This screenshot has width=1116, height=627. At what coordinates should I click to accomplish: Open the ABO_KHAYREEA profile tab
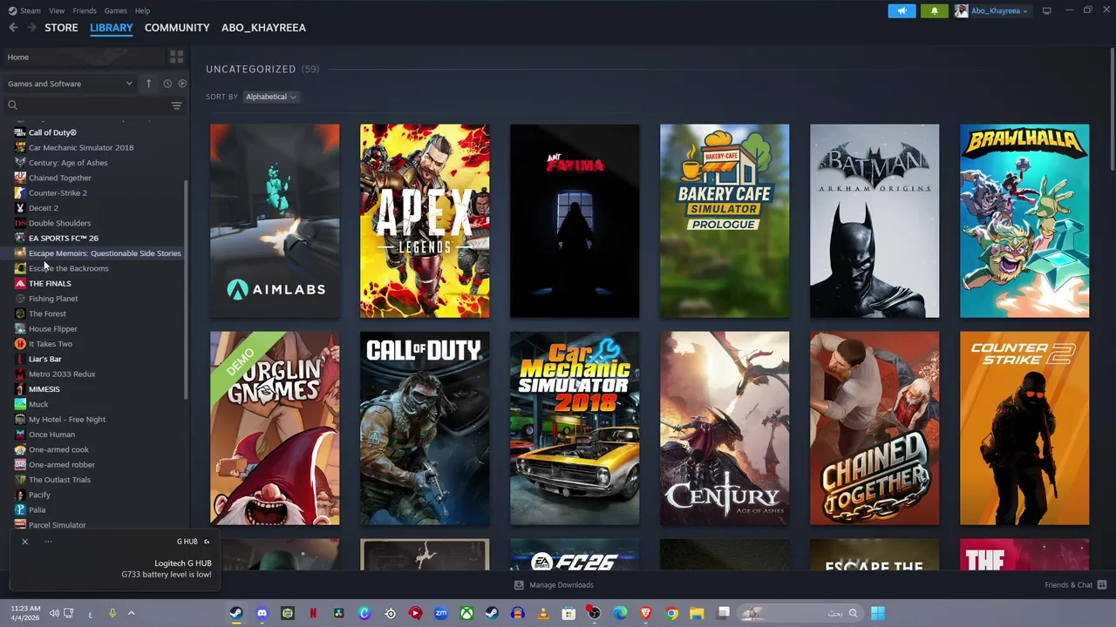263,28
